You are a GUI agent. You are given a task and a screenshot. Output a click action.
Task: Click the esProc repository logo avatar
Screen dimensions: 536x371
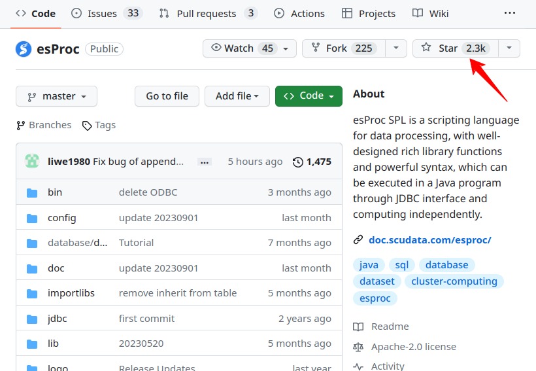(x=24, y=49)
